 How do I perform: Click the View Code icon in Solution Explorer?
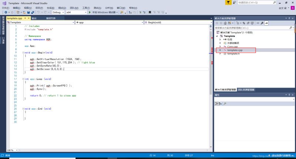[258, 23]
